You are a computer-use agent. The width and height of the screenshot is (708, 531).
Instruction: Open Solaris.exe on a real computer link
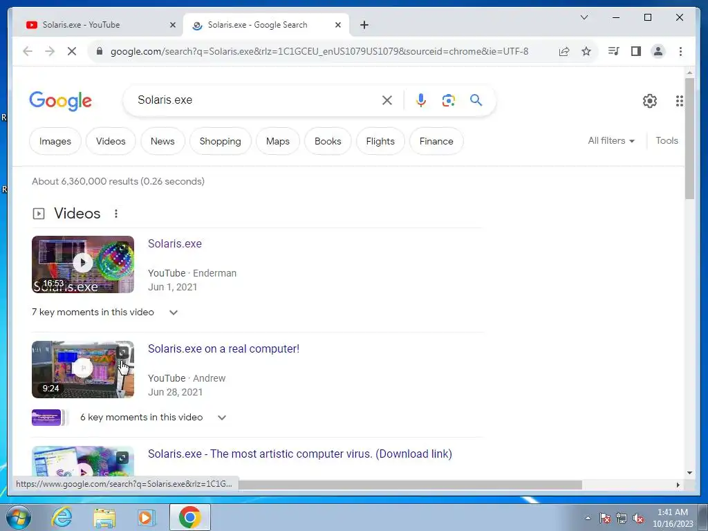coord(223,349)
